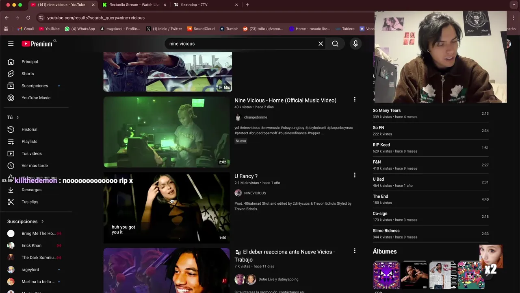Expand the Suscripciones section chevron
This screenshot has height=293, width=520.
pos(42,221)
